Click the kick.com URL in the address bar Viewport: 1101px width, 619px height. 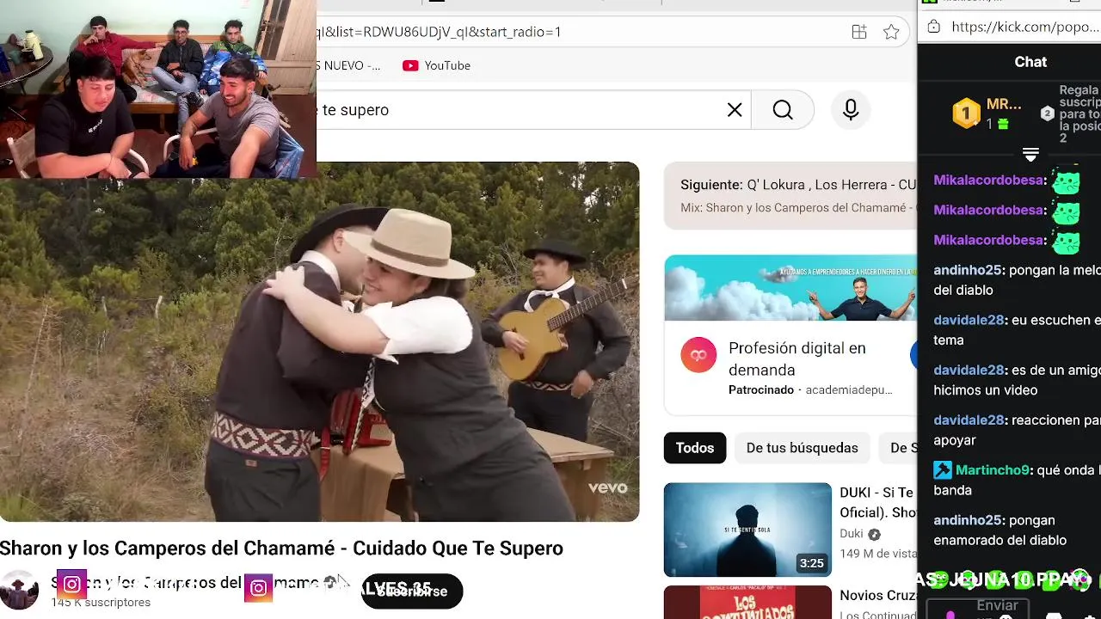1025,27
